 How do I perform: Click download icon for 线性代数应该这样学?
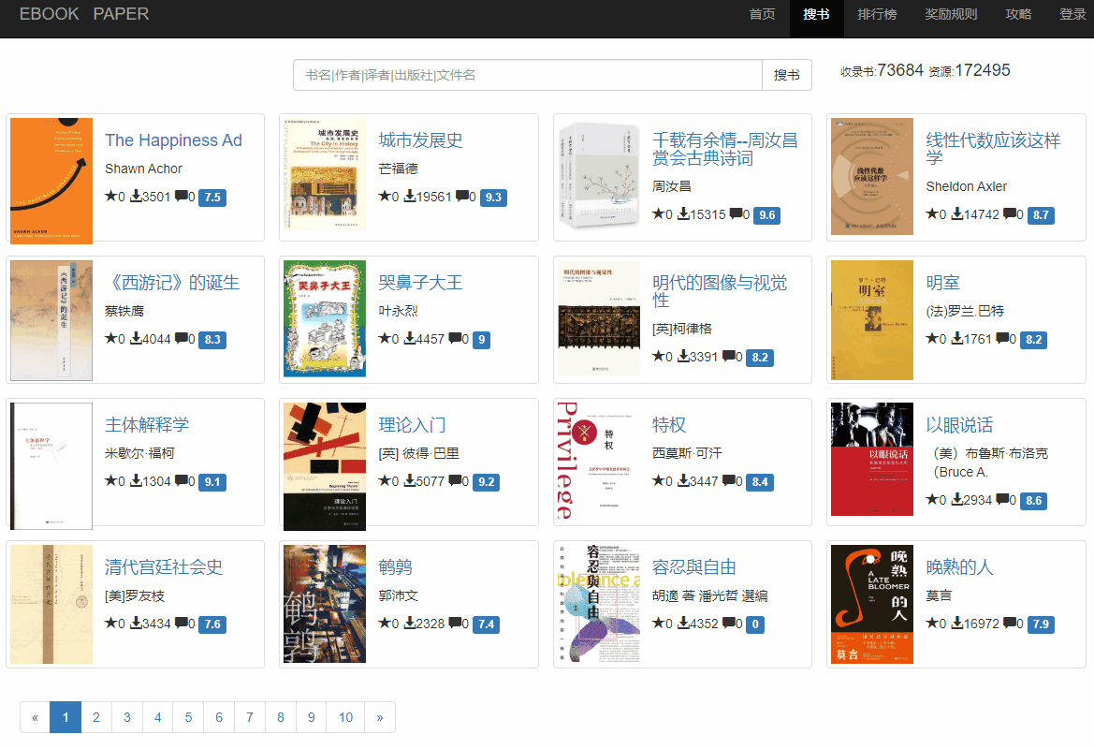click(x=957, y=214)
